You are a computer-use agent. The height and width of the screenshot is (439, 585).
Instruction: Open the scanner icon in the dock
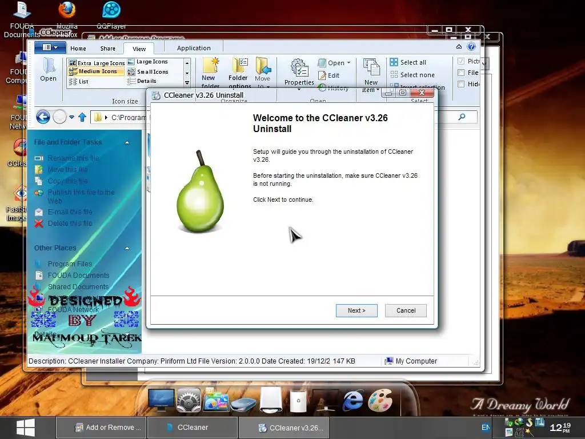(243, 404)
